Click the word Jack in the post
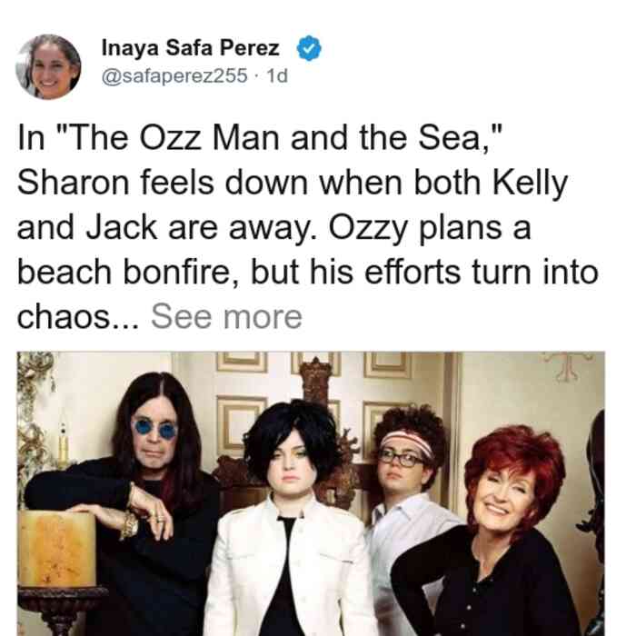The height and width of the screenshot is (636, 636). tap(121, 227)
